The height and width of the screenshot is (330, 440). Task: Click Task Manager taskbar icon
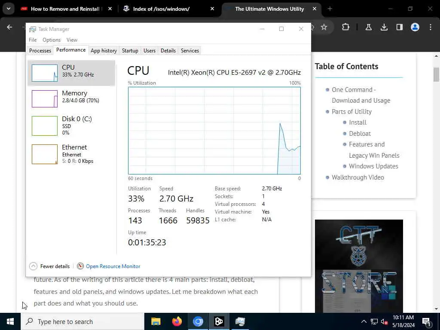click(240, 321)
